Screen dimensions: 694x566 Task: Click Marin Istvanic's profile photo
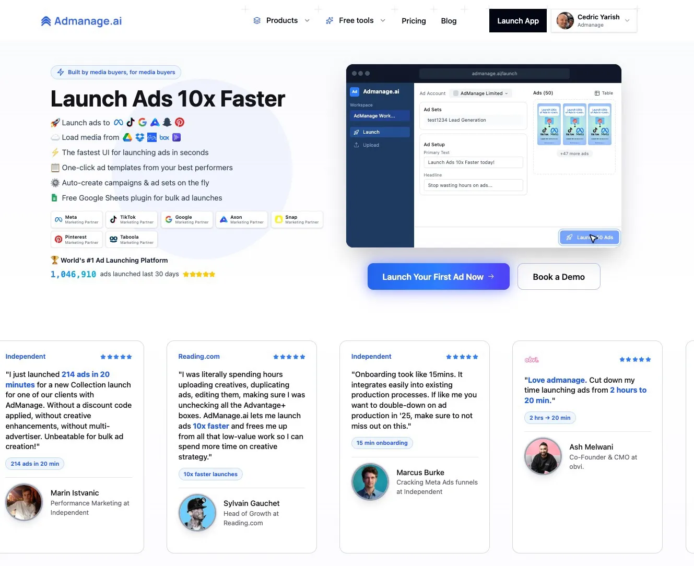24,502
